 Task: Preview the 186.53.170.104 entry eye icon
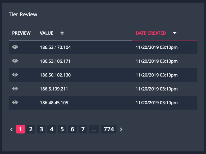tap(15, 47)
